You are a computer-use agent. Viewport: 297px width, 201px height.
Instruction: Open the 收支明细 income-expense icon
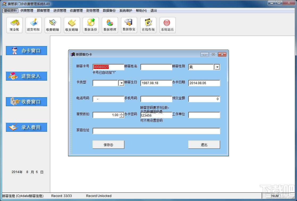(x=72, y=25)
